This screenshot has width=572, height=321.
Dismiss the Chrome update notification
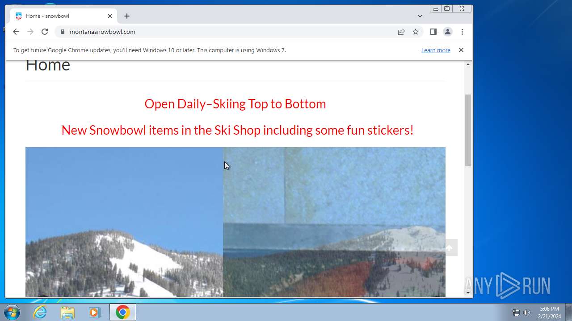461,50
